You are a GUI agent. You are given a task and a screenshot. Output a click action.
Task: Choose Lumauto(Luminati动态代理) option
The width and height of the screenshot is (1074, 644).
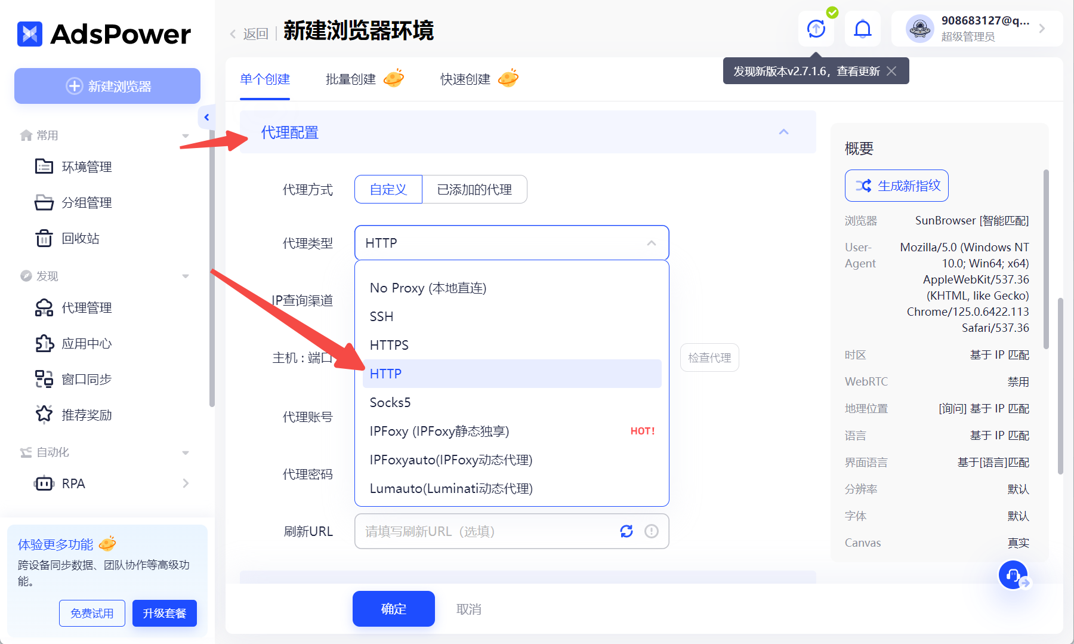(512, 488)
